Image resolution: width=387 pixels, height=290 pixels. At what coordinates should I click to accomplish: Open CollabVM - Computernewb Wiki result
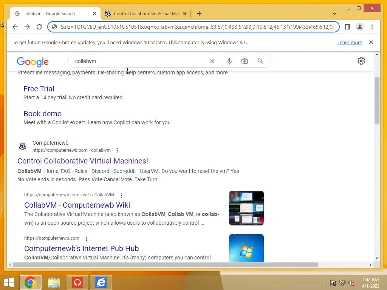[77, 205]
